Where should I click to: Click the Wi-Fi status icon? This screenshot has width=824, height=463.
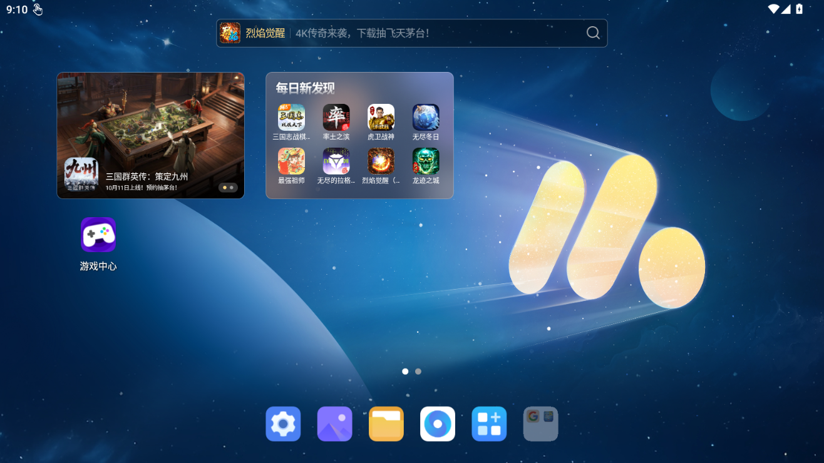pos(774,9)
